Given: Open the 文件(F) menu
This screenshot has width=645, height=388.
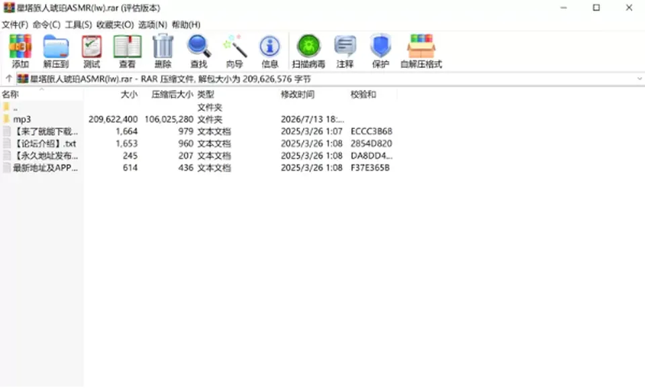Looking at the screenshot, I should [x=15, y=25].
